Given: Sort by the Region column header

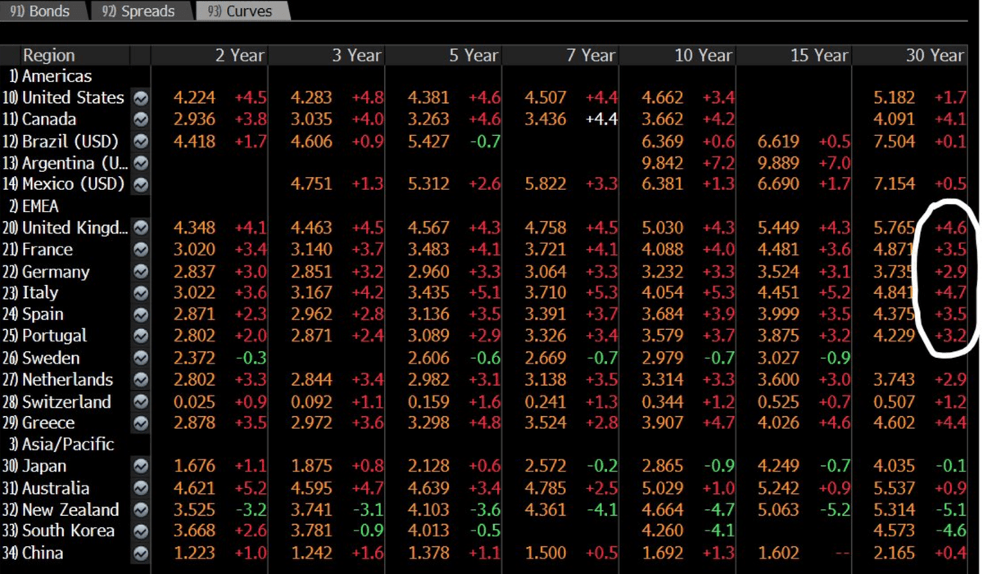Looking at the screenshot, I should click(48, 56).
